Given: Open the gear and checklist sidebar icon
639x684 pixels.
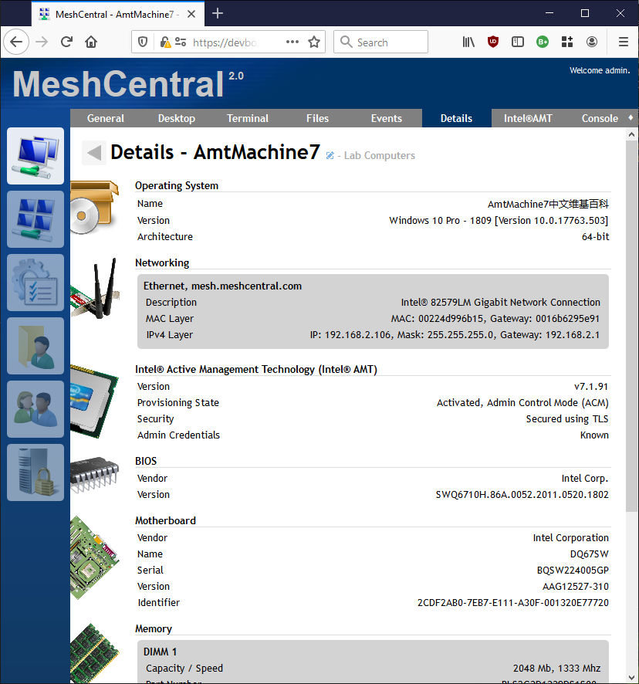Looking at the screenshot, I should 35,283.
